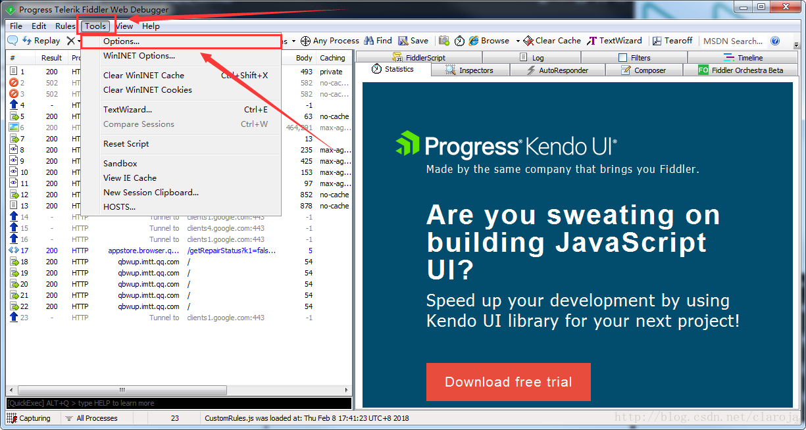Toggle the Filters tab checkbox
The image size is (806, 430).
click(x=622, y=58)
